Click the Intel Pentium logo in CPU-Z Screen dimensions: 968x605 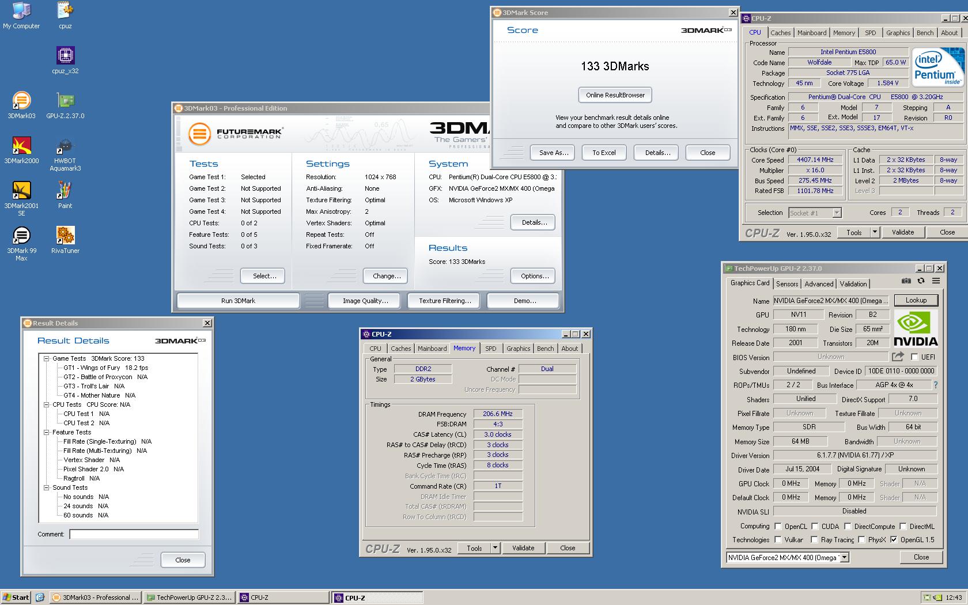(938, 67)
